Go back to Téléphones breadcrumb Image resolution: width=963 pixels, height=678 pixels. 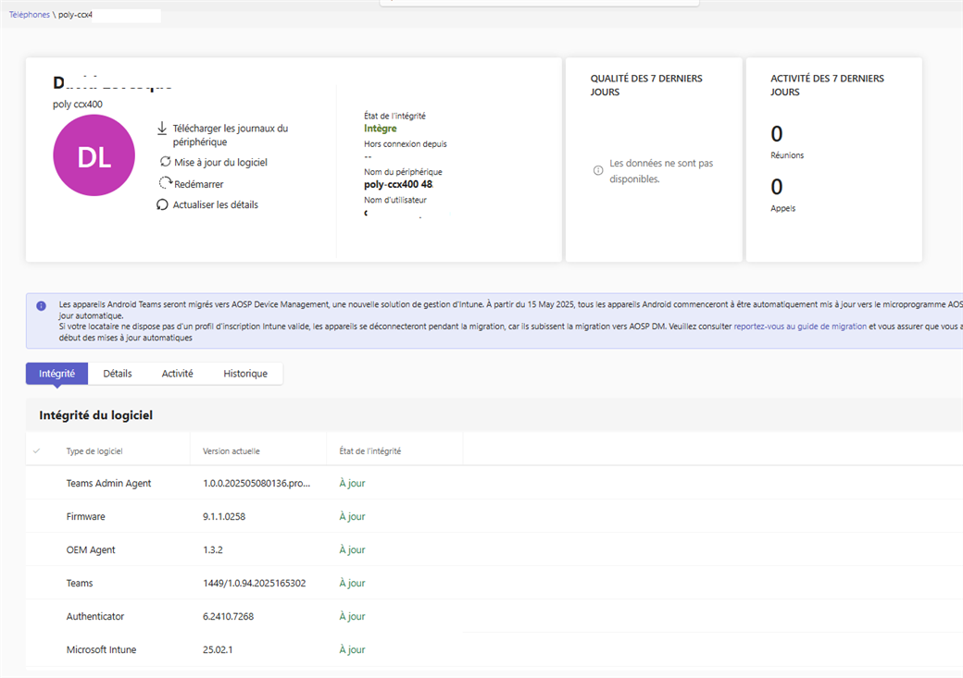click(x=30, y=15)
